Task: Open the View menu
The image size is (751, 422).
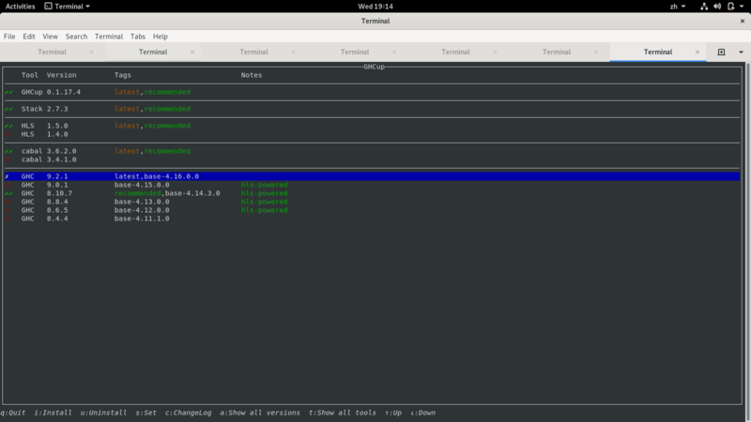Action: coord(50,37)
